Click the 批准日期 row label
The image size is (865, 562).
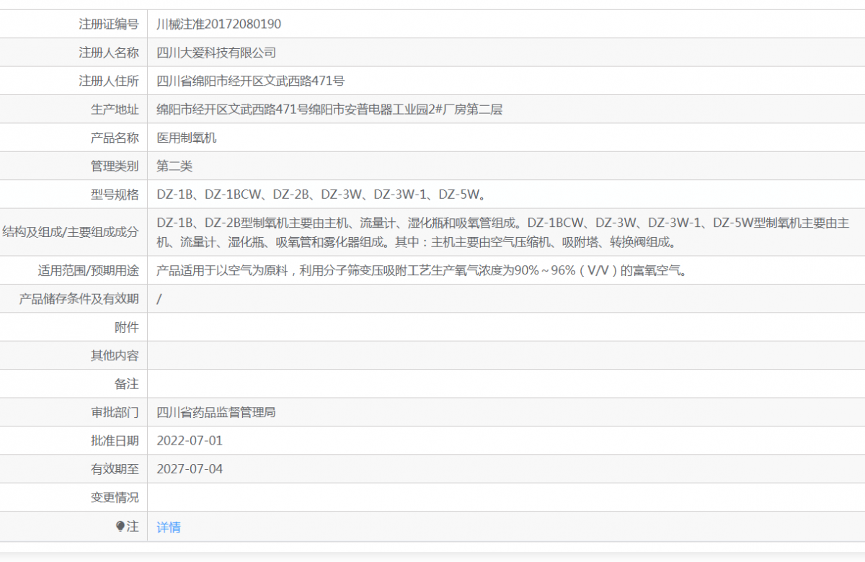(x=114, y=441)
